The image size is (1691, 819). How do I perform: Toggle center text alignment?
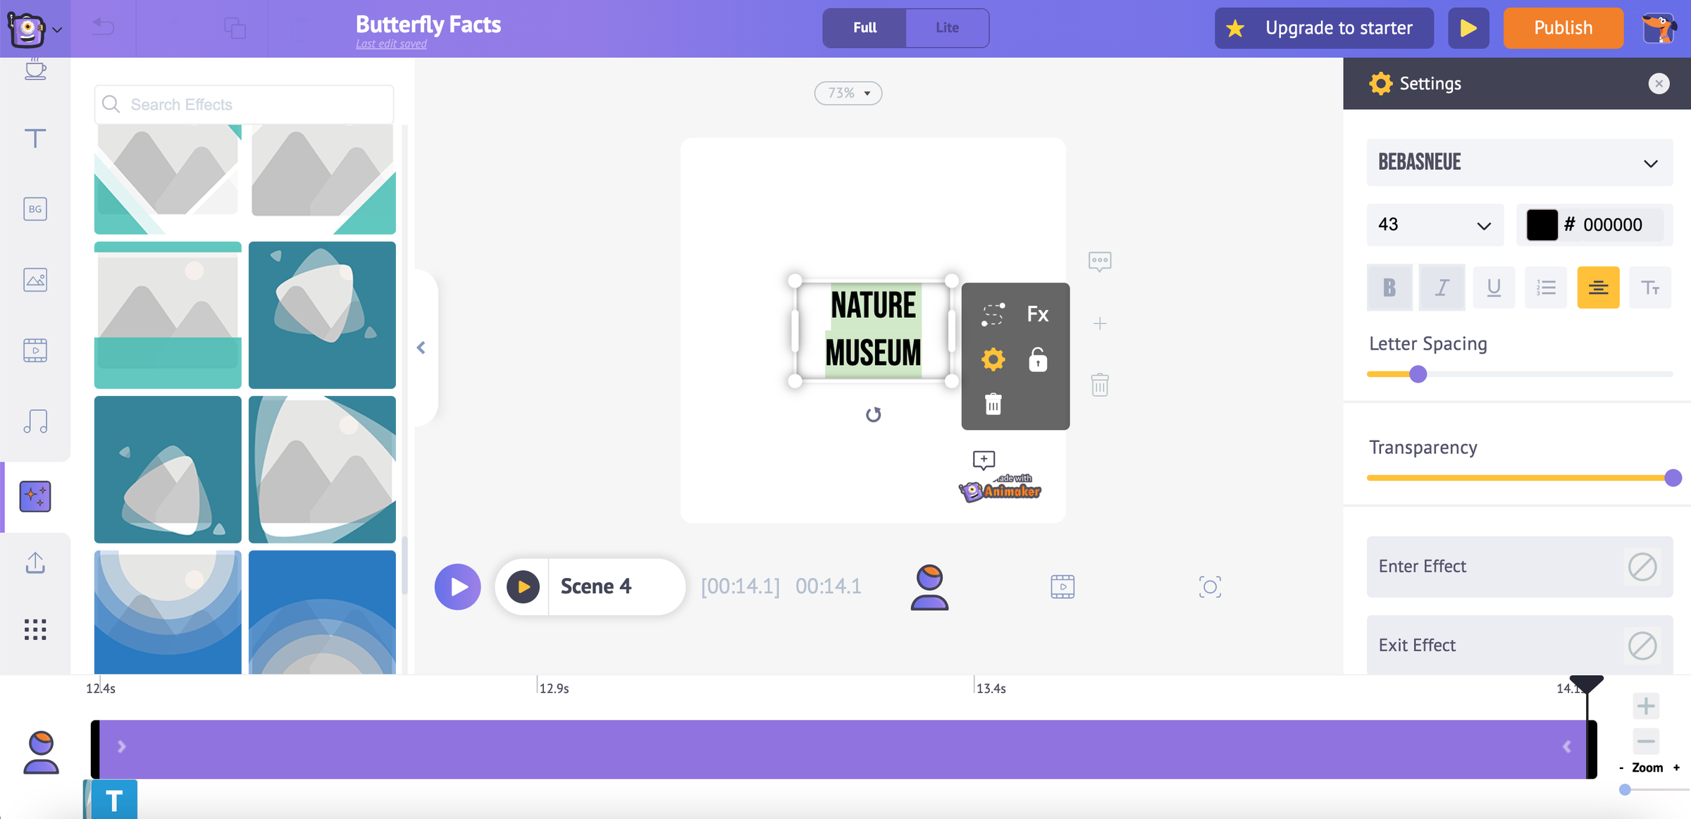pyautogui.click(x=1598, y=288)
